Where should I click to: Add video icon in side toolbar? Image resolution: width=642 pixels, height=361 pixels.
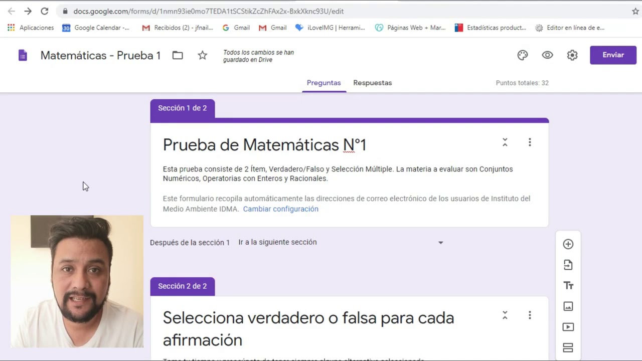point(568,327)
